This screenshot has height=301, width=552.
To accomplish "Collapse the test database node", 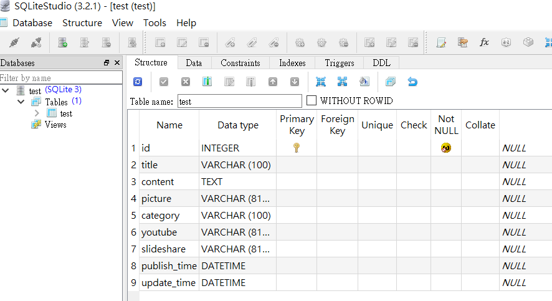I will point(6,90).
